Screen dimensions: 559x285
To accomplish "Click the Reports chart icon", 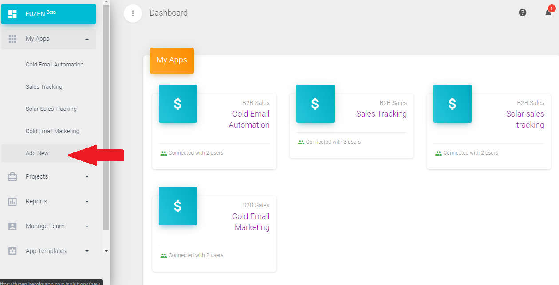I will [12, 201].
